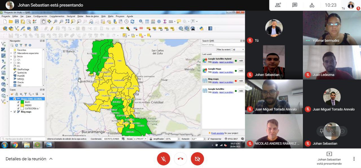Open the Capa menu
361x168 pixels.
coord(28,16)
